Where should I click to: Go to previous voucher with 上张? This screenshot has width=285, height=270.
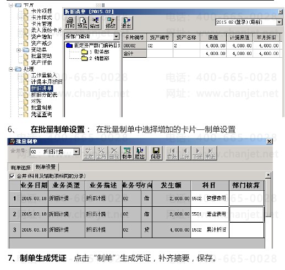[x=185, y=153]
